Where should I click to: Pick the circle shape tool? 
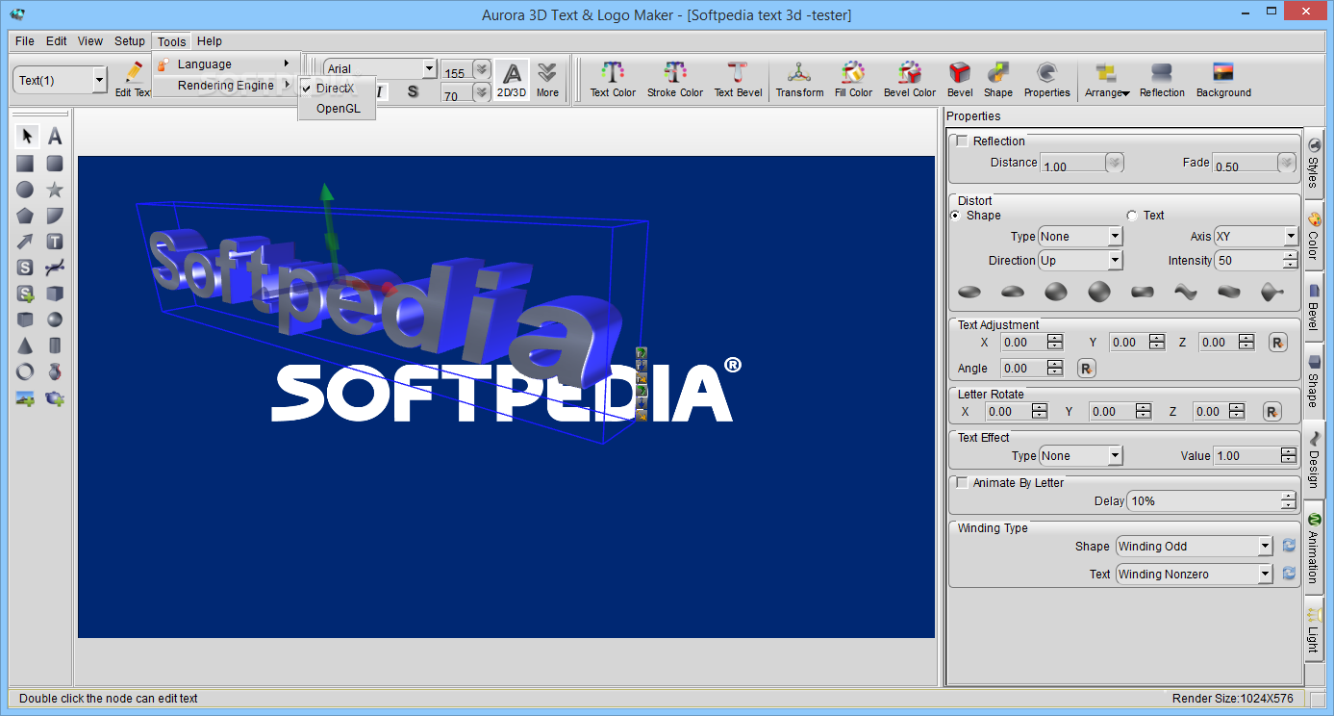pos(26,190)
